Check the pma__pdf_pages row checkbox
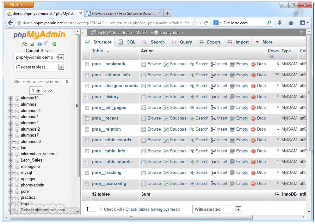The image size is (315, 224). 87,108
